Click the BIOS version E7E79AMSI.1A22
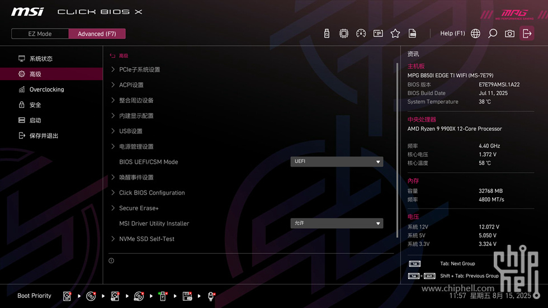Viewport: 548px width, 308px height. (499, 84)
